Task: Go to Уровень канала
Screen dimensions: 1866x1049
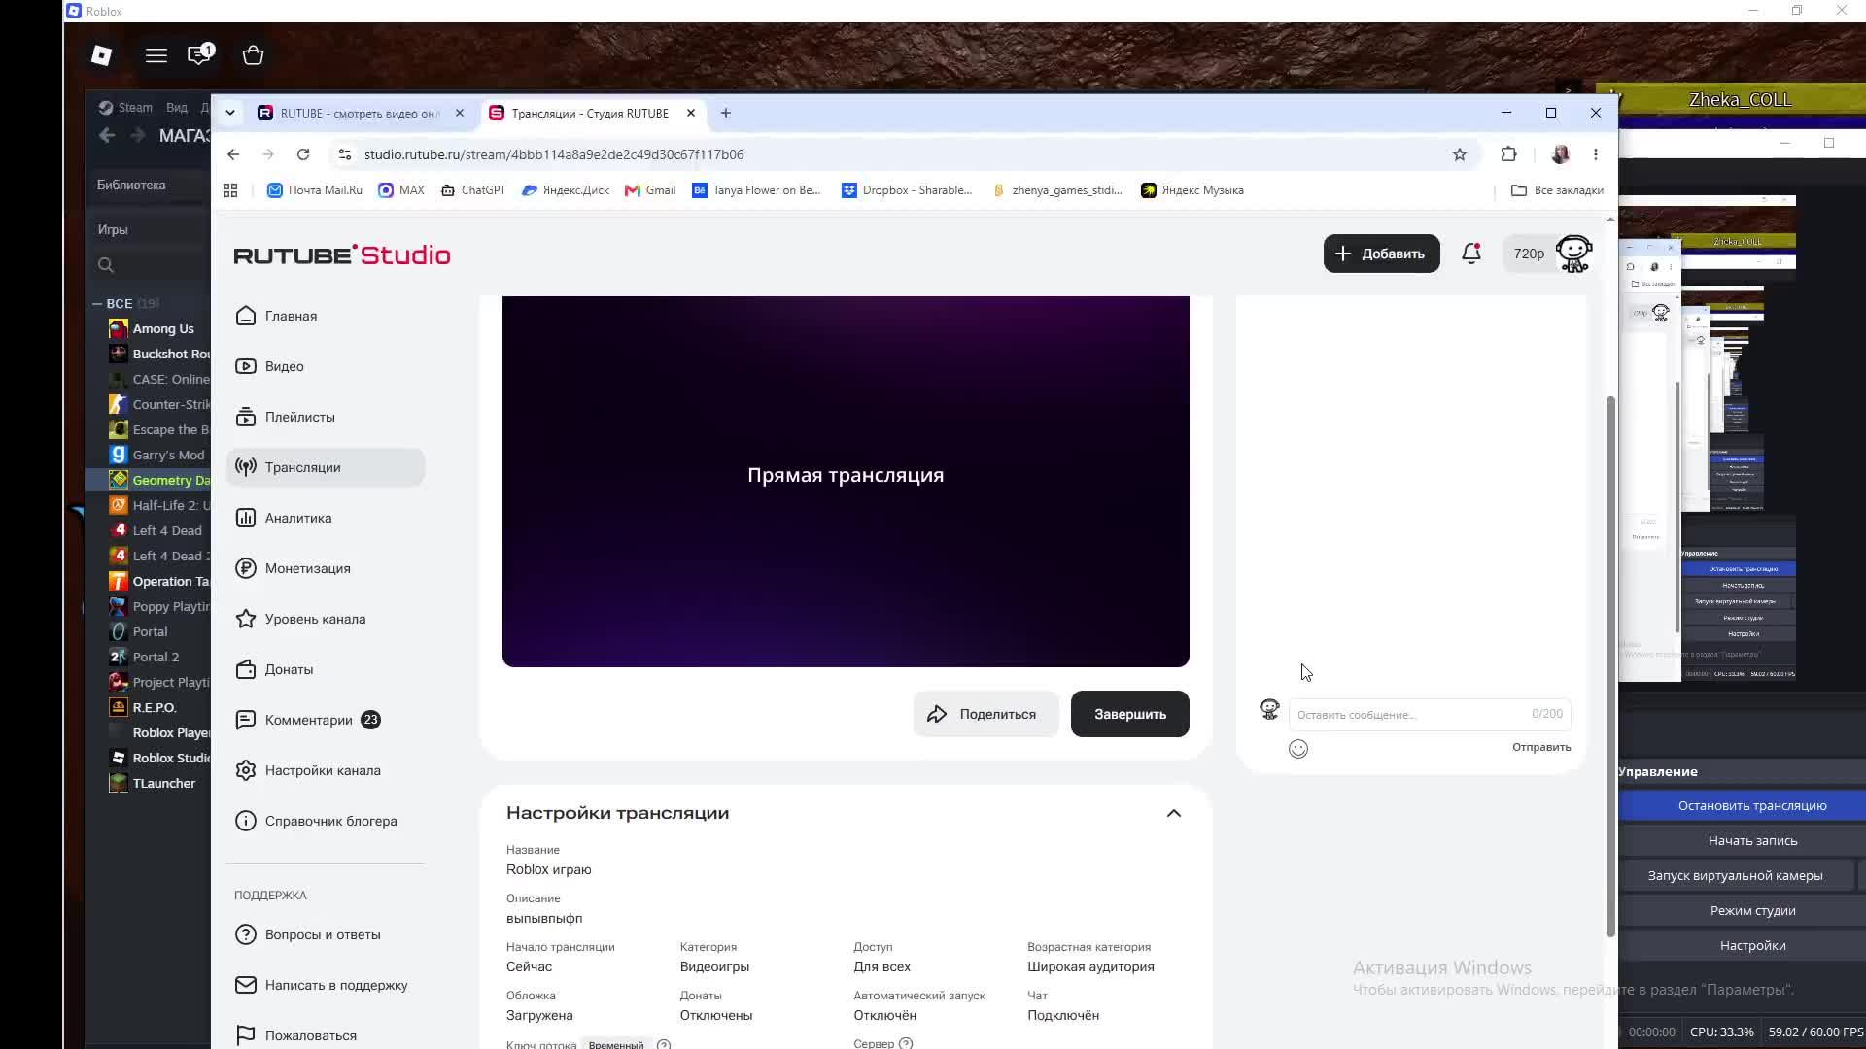Action: (x=325, y=619)
